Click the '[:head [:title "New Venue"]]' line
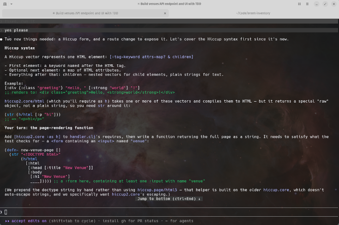339x225 pixels. (61, 168)
